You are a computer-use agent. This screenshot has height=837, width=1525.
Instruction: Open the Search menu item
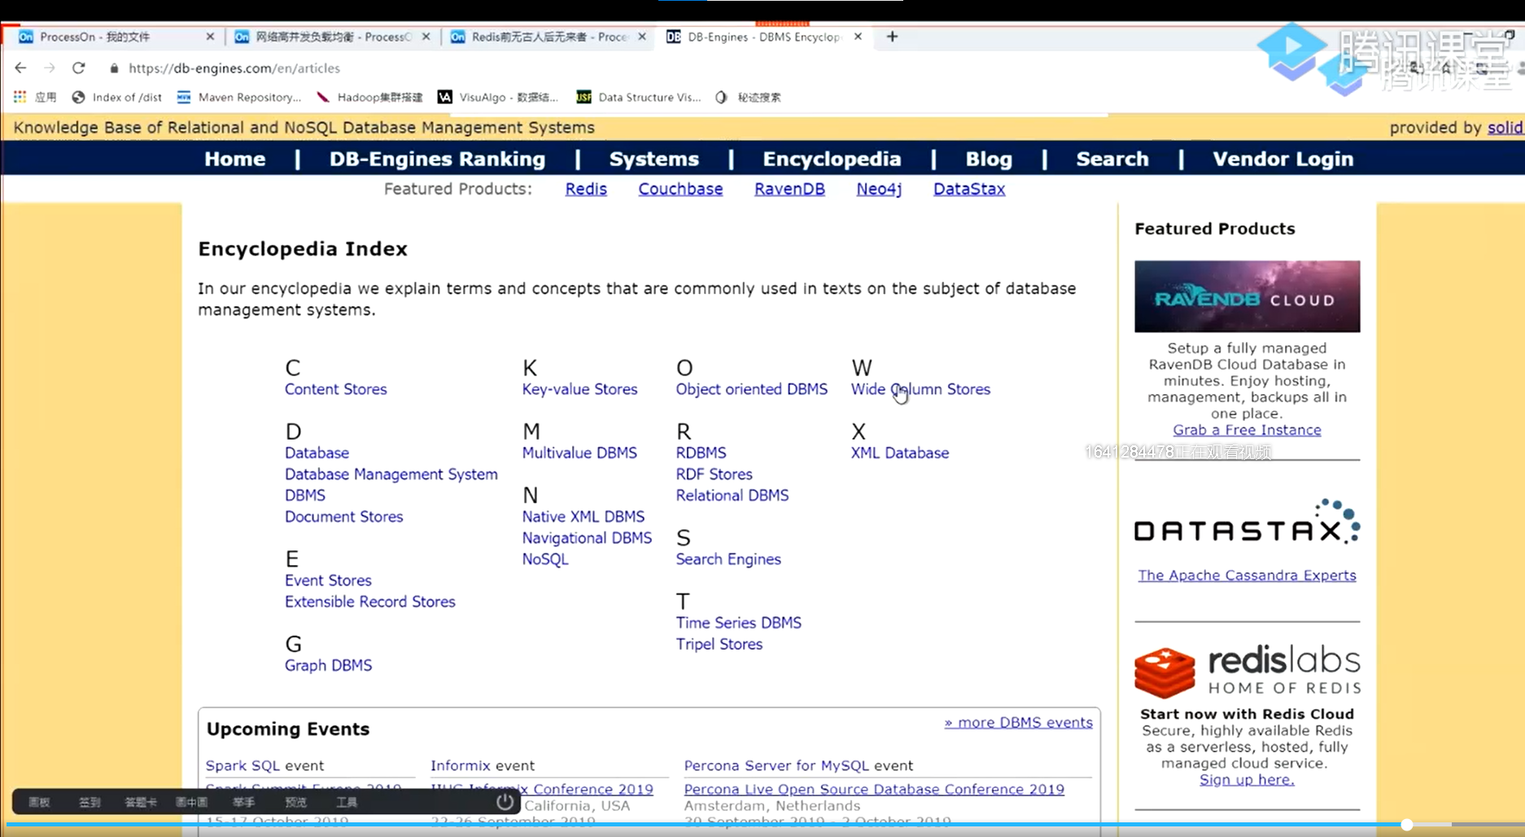1112,159
